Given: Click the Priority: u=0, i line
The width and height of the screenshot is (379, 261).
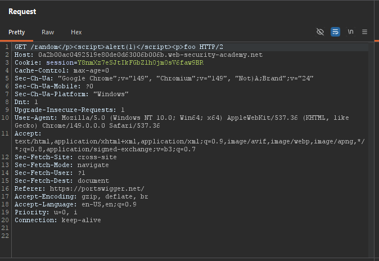Looking at the screenshot, I should 46,212.
